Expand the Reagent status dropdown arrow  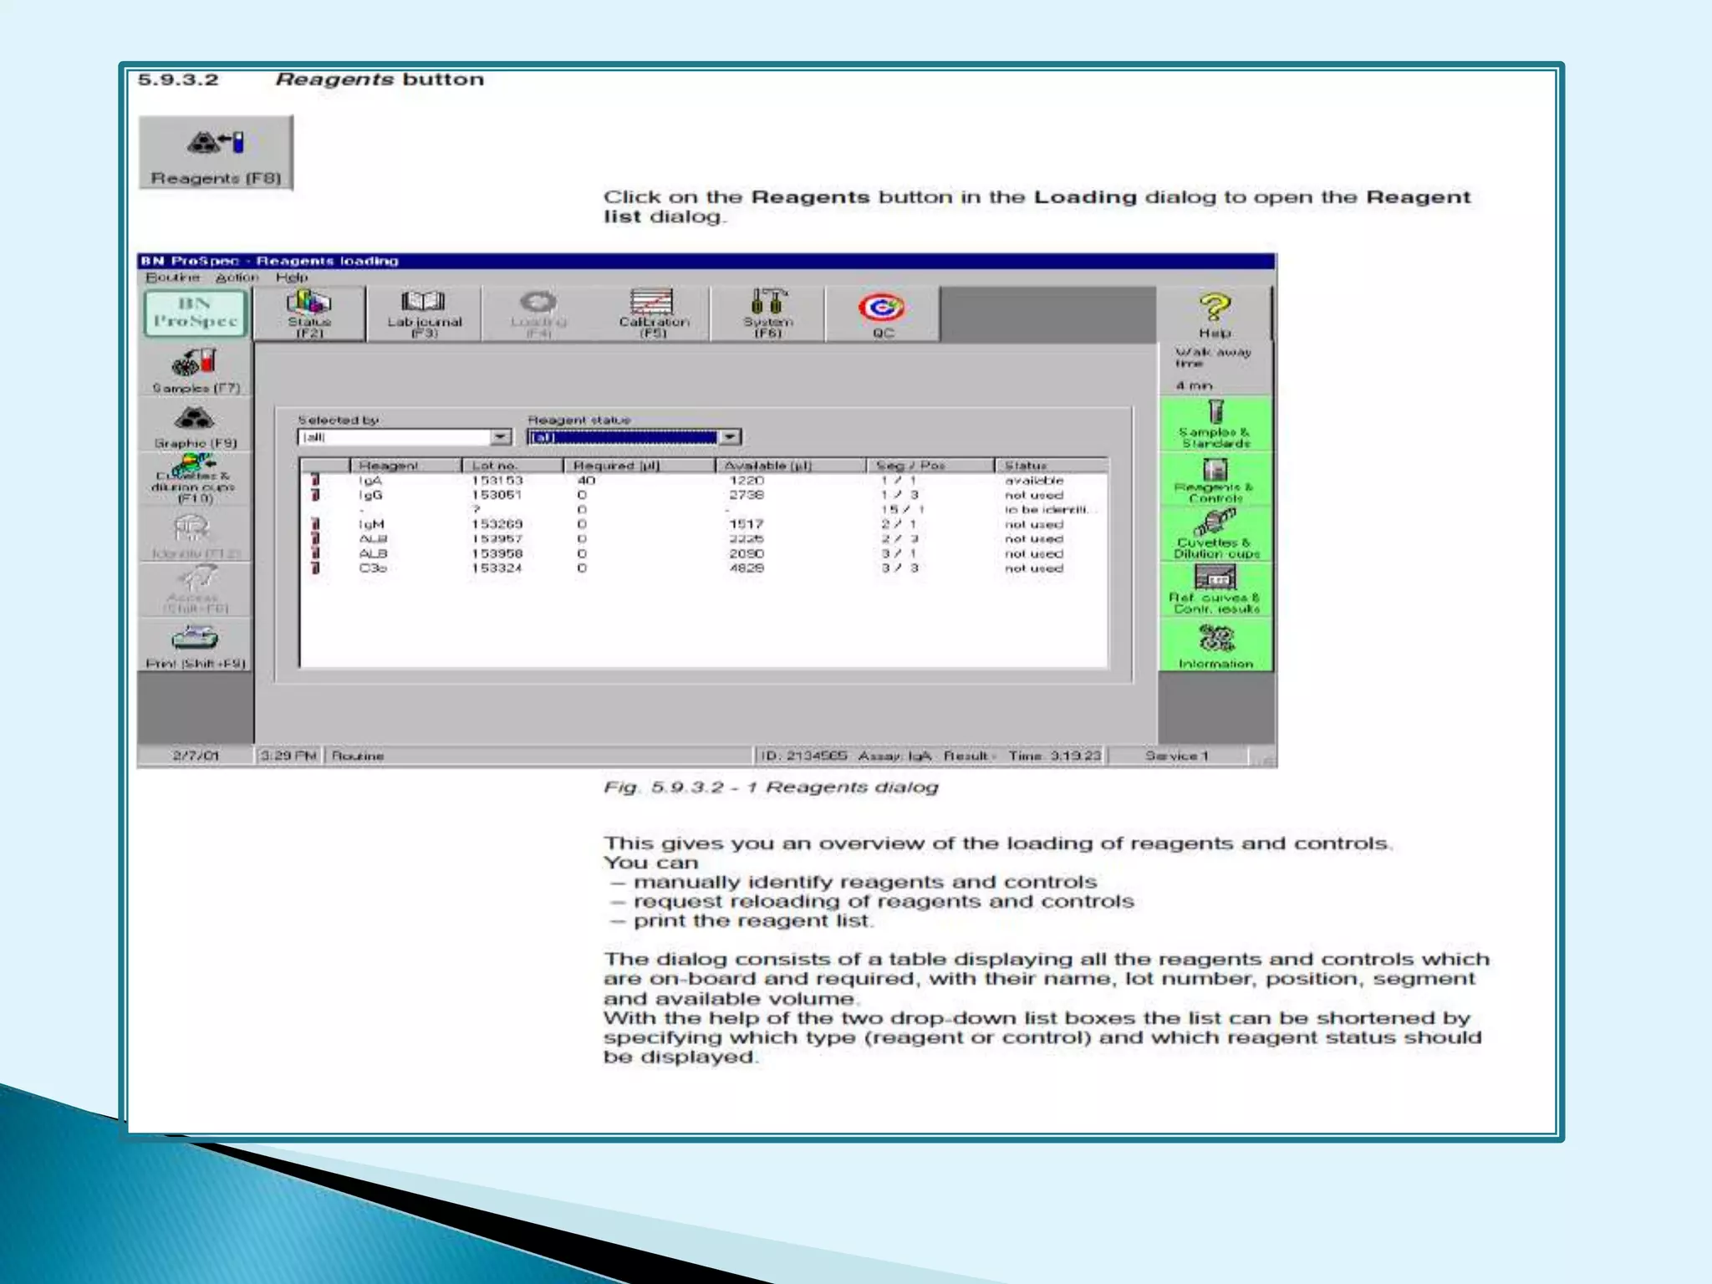pos(730,437)
